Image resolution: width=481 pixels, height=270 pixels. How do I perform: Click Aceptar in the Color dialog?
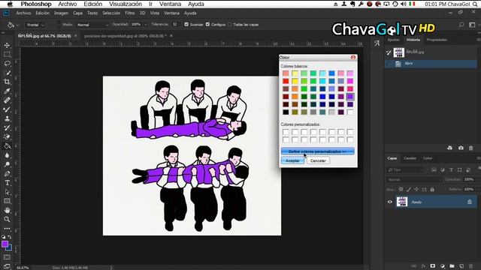click(x=292, y=160)
